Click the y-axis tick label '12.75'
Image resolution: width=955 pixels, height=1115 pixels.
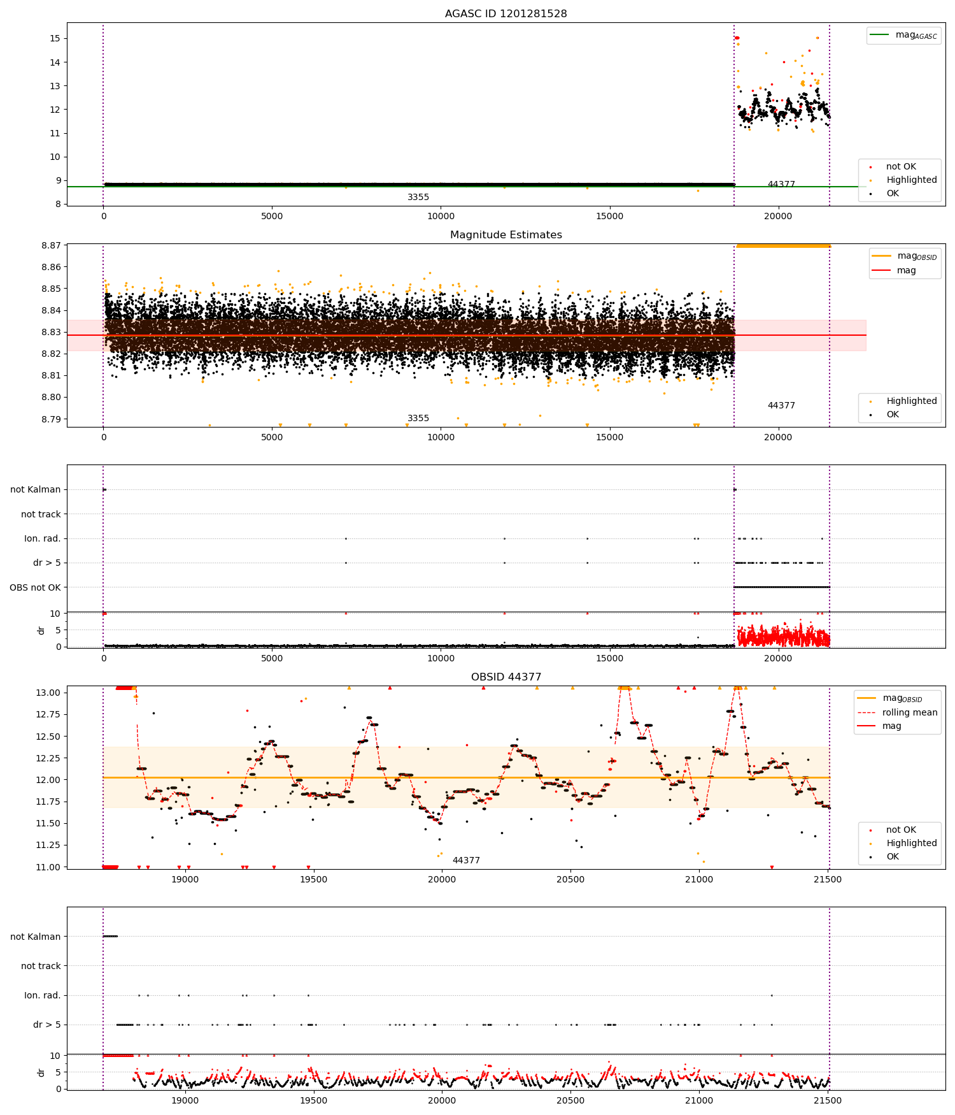click(48, 714)
